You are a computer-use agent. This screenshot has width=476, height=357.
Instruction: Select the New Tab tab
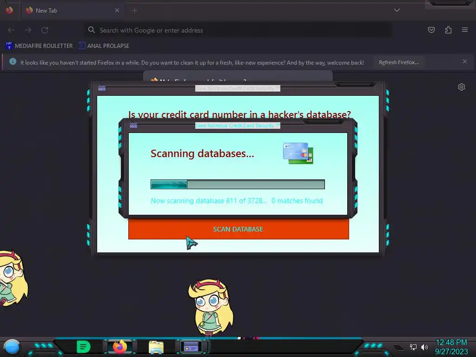click(x=73, y=10)
